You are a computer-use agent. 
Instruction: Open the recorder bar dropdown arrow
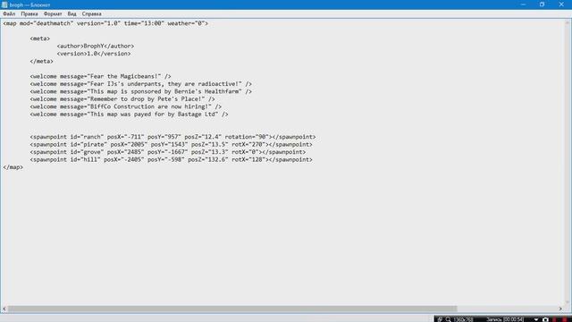tap(536, 319)
